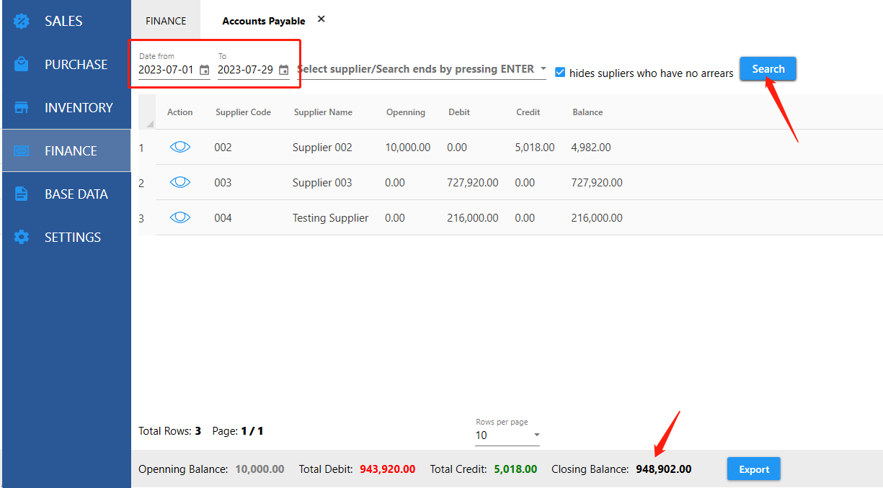Click the Export button
The width and height of the screenshot is (883, 488).
(753, 469)
